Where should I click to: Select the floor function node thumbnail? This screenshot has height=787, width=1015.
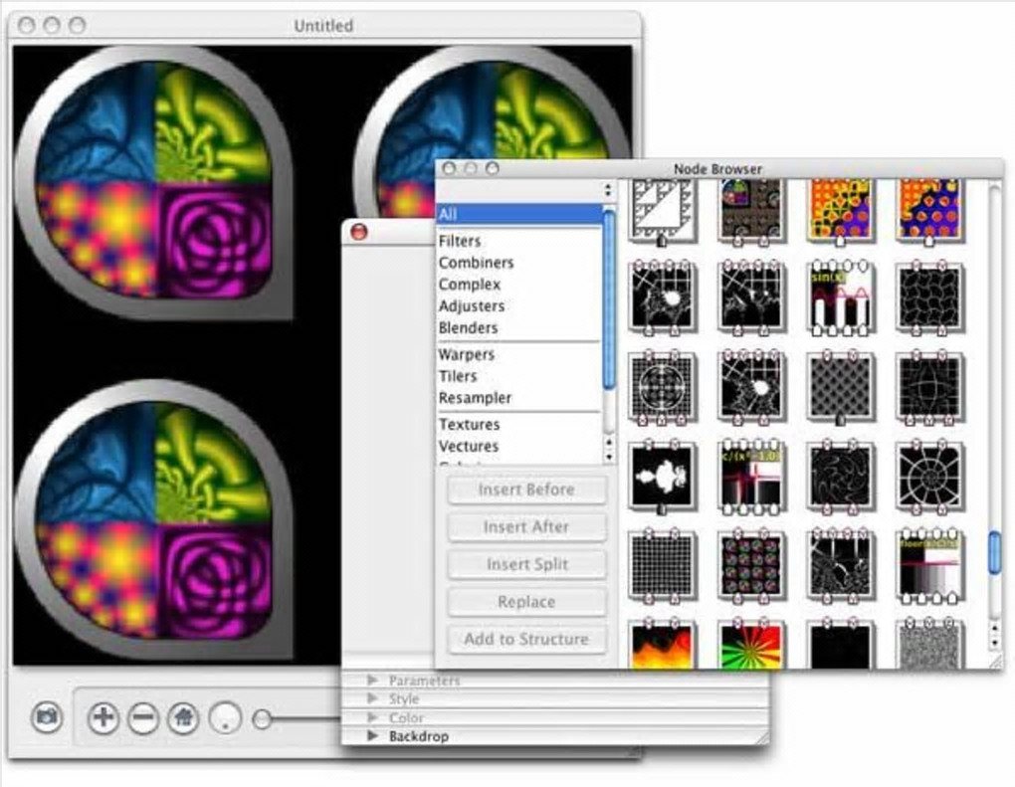(929, 566)
